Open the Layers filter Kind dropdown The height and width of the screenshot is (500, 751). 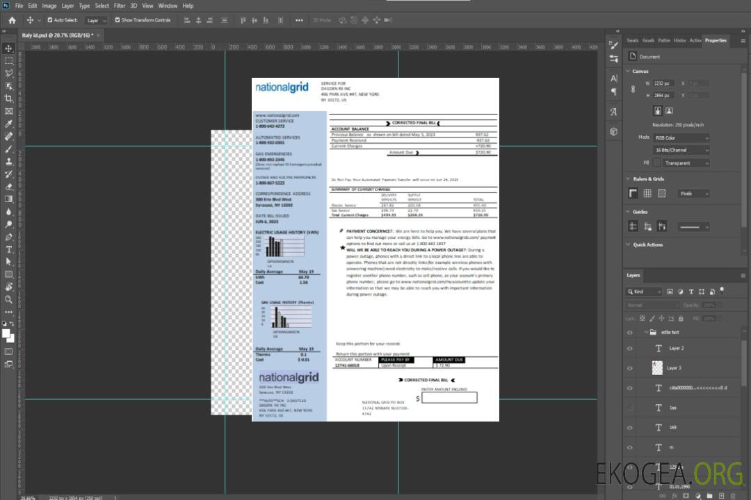644,292
